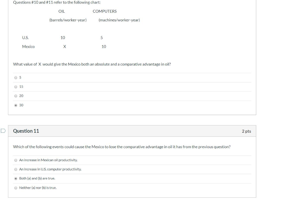The height and width of the screenshot is (200, 288).
Task: Select answer option 30 for Question 10
Action: tap(16, 105)
